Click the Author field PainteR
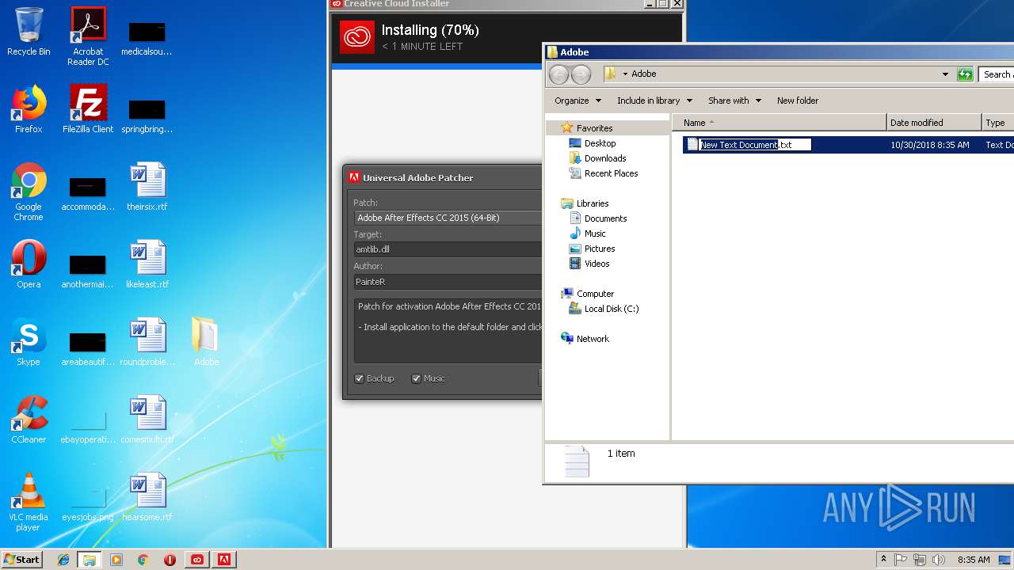 tap(448, 282)
